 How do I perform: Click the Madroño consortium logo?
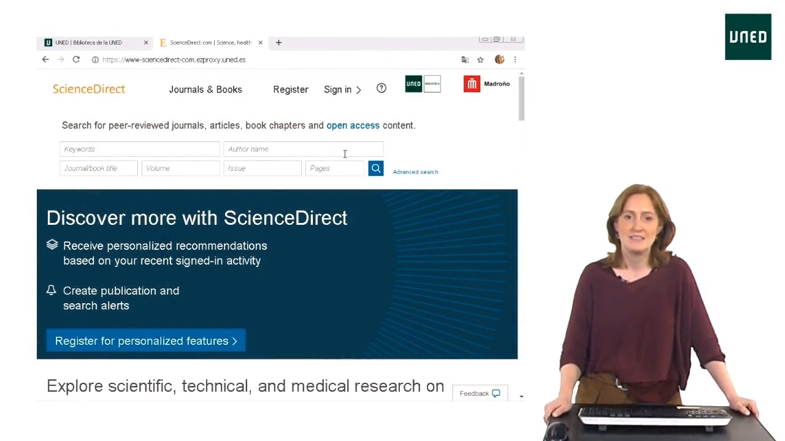point(486,84)
